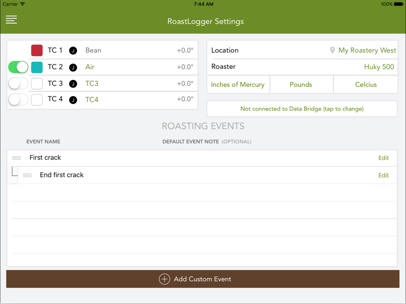Screen dimensions: 406x304
Task: Rename the Air thermocouple label
Action: tap(90, 67)
